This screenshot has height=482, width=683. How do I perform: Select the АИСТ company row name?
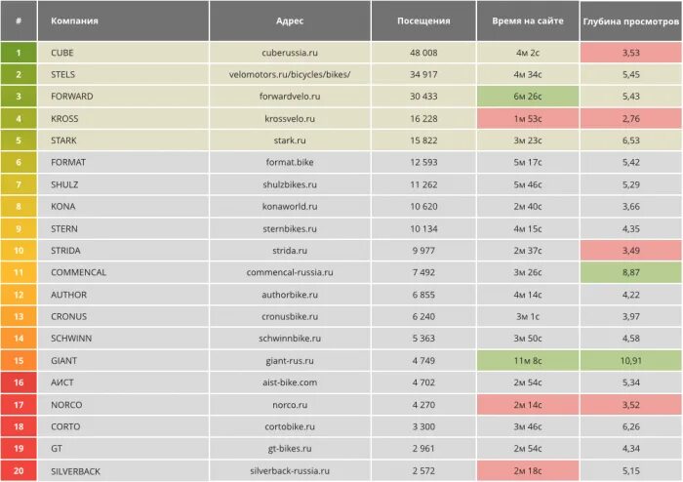(61, 382)
